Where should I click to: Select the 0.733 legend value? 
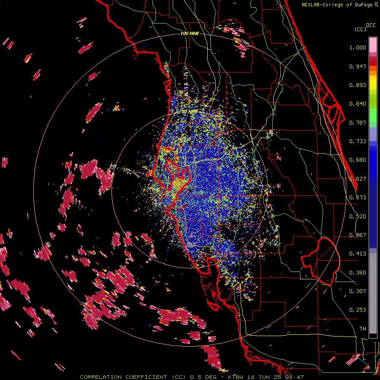click(358, 141)
